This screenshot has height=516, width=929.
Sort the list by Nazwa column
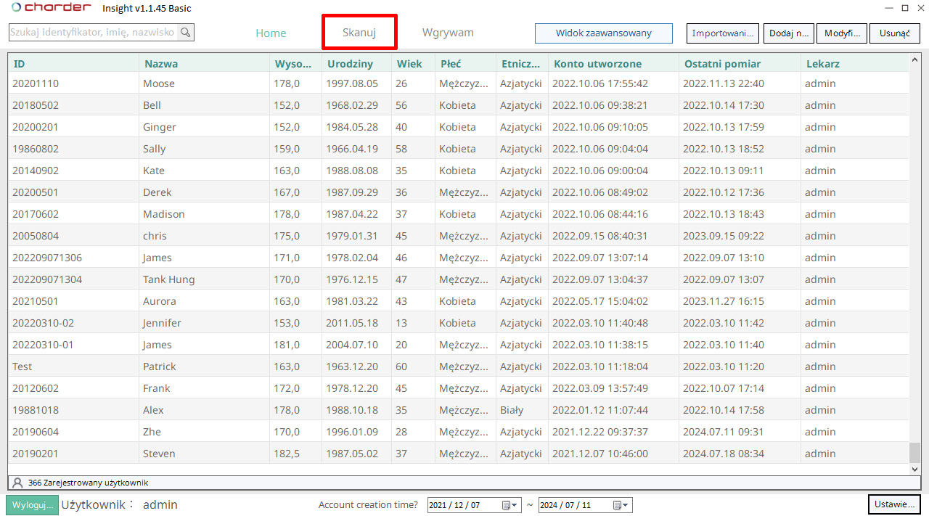(x=161, y=64)
